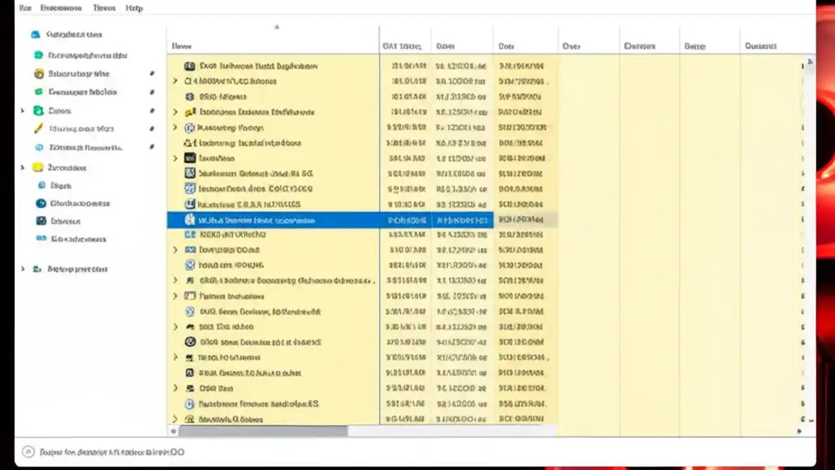The width and height of the screenshot is (835, 470).
Task: Click the yellow folder icon in the sidebar
Action: click(37, 168)
